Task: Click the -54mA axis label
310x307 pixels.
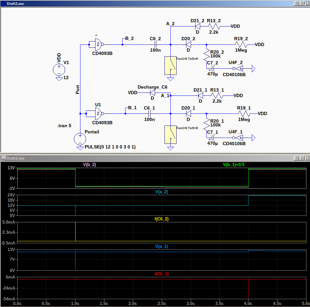Action: click(x=9, y=299)
